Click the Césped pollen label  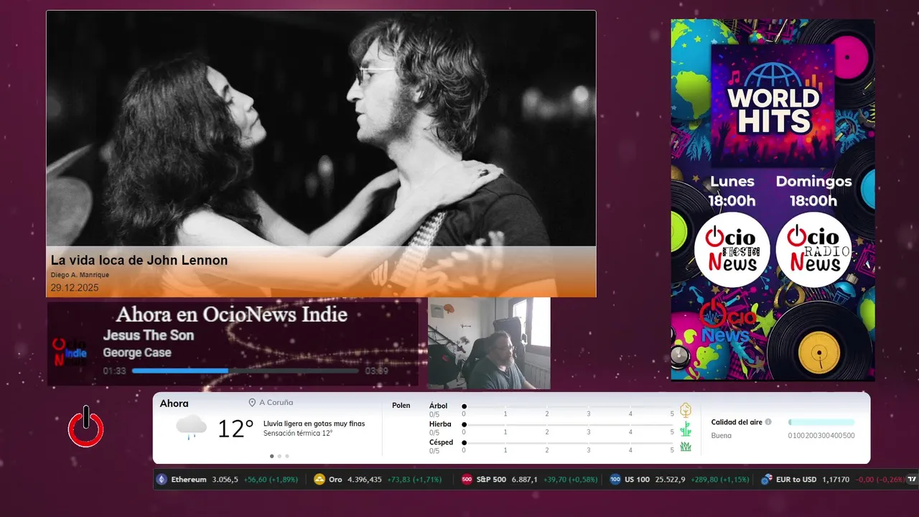pos(442,442)
